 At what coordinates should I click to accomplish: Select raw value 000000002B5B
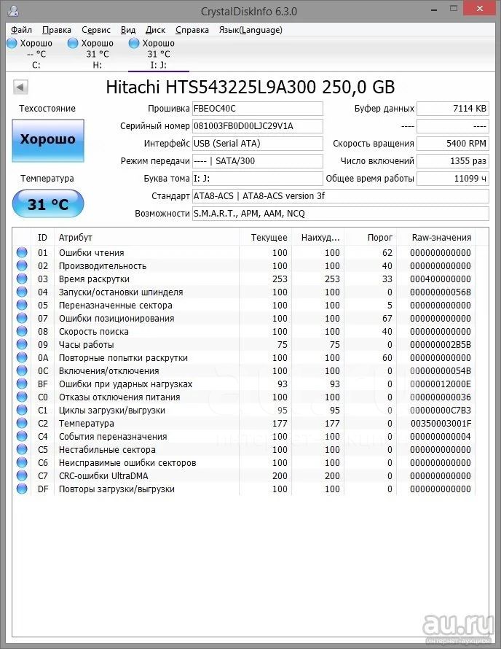tap(441, 345)
